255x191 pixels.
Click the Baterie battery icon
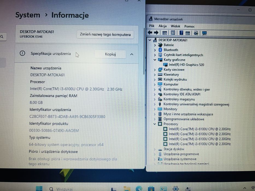[160, 45]
